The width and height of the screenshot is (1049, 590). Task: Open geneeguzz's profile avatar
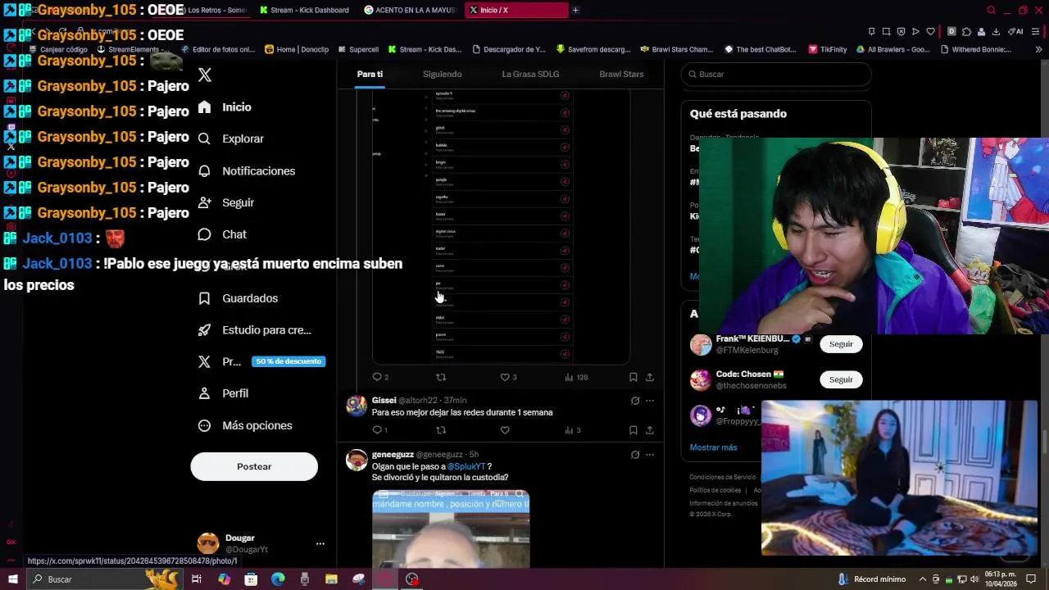356,460
